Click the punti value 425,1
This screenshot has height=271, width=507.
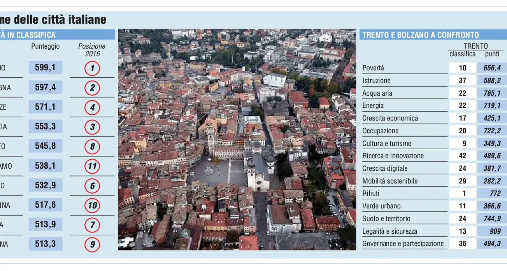pos(492,118)
